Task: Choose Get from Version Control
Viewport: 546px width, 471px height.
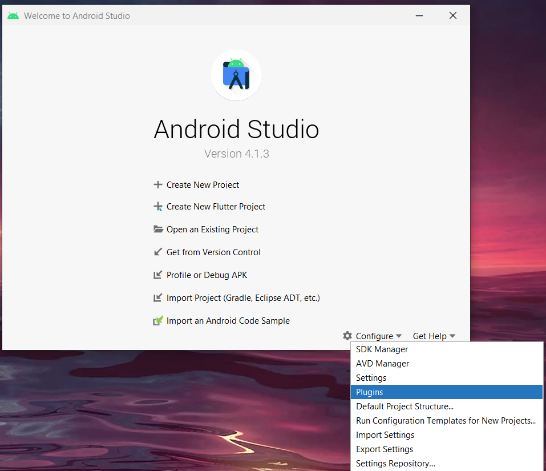Action: click(x=213, y=252)
